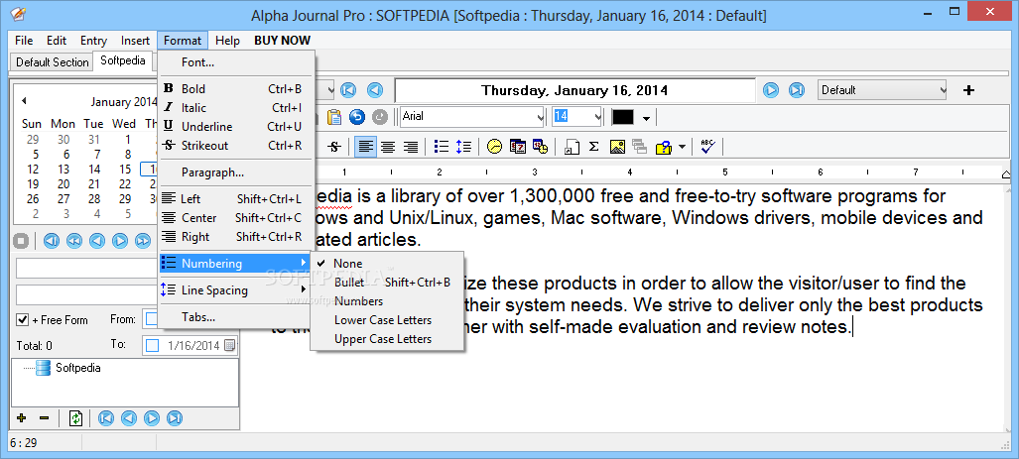Open the Edit menu

click(57, 41)
